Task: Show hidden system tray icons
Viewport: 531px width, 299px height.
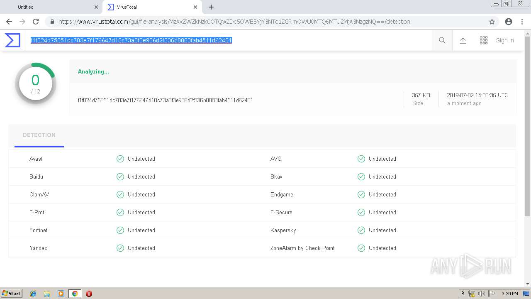Action: 463,294
